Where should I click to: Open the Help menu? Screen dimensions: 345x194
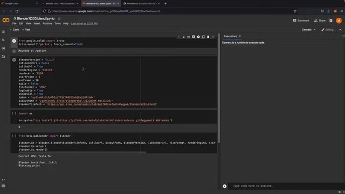pyautogui.click(x=66, y=24)
